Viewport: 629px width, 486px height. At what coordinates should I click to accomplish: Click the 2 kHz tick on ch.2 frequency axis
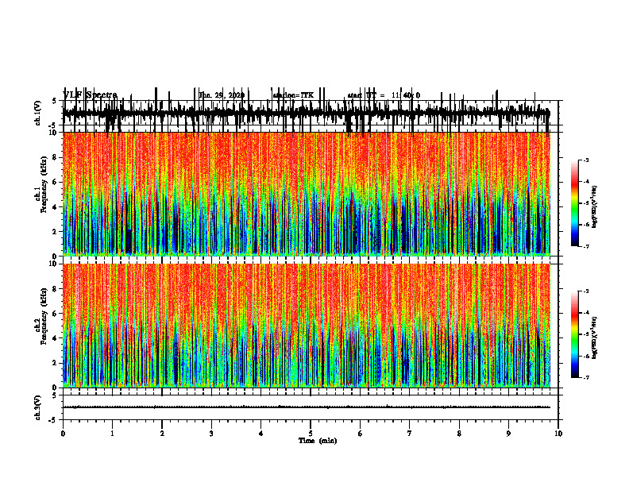56,363
